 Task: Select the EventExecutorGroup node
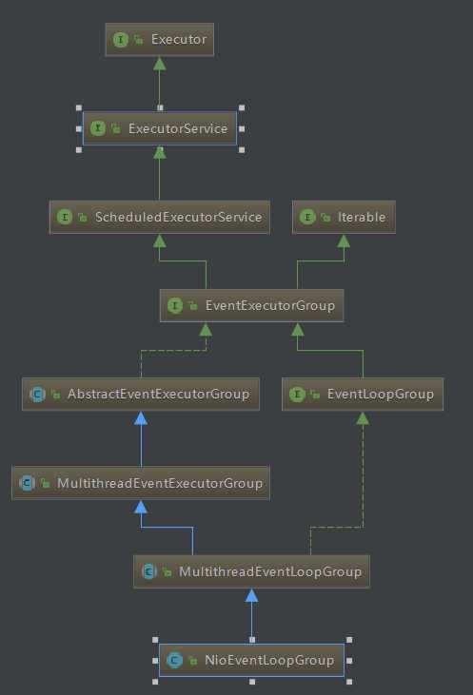pos(251,305)
